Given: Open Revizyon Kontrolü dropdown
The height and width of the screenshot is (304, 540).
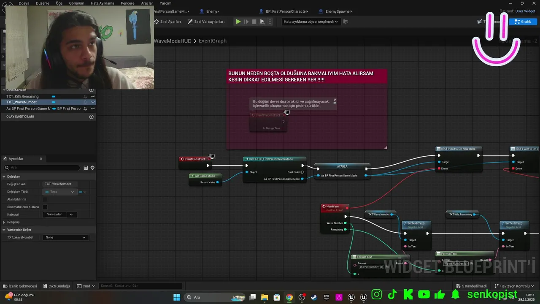Looking at the screenshot, I should (x=514, y=286).
